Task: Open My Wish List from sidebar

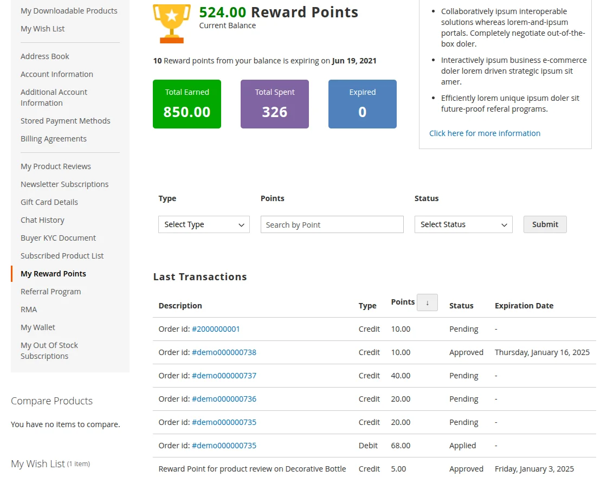Action: click(x=42, y=28)
